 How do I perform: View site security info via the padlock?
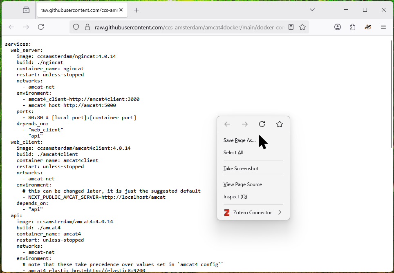(x=87, y=27)
